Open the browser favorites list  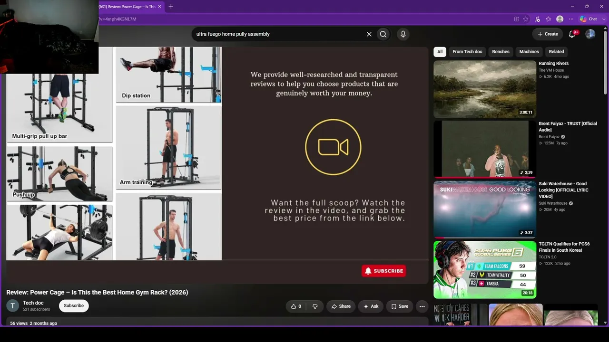[549, 19]
